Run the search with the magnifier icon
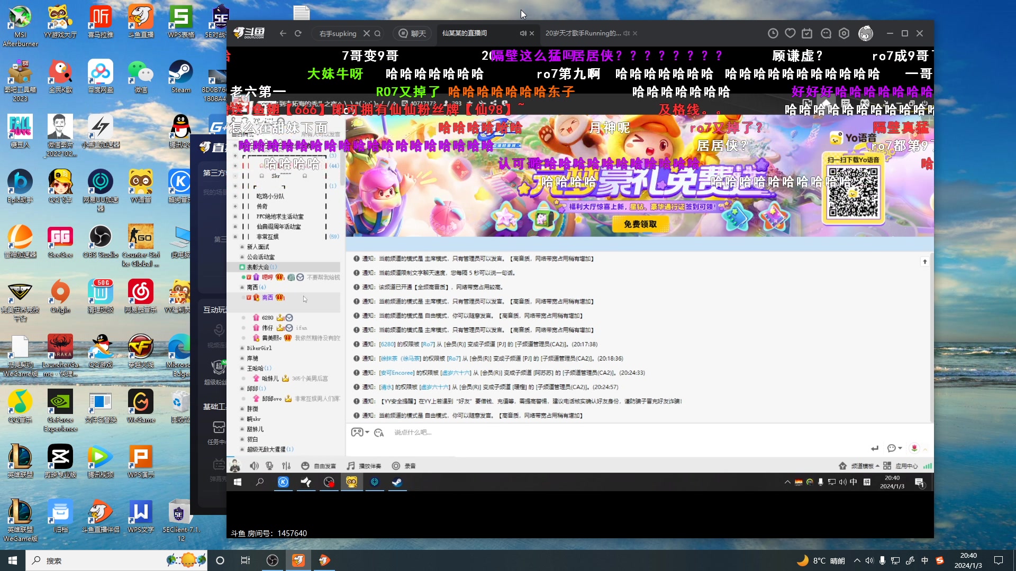This screenshot has height=571, width=1016. point(378,33)
